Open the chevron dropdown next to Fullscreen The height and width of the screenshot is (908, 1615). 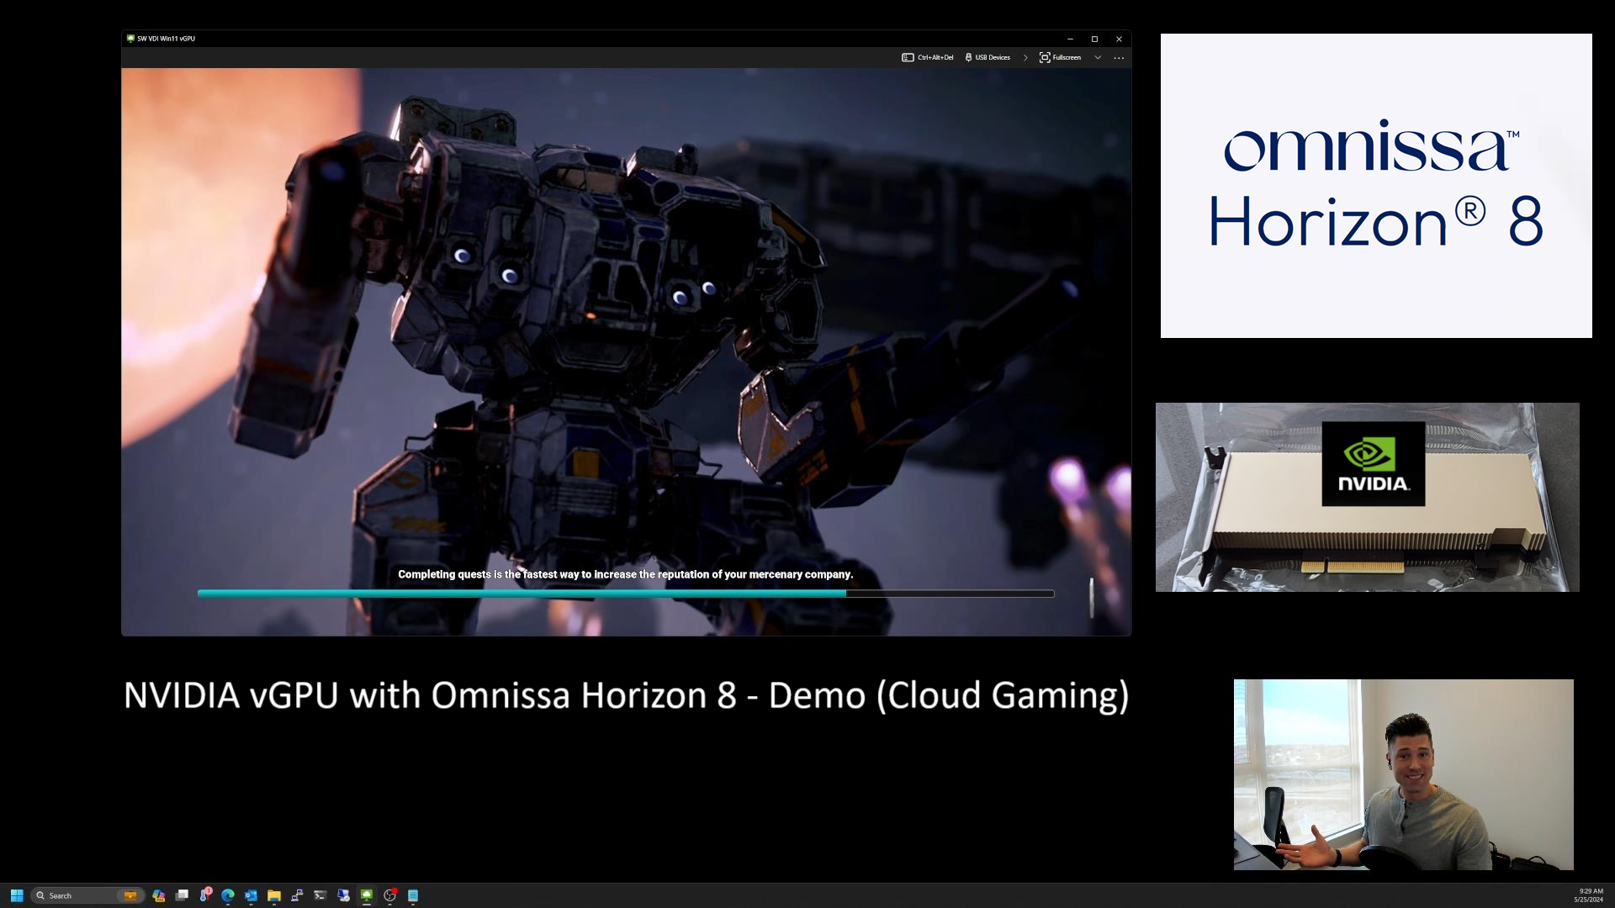click(1098, 57)
